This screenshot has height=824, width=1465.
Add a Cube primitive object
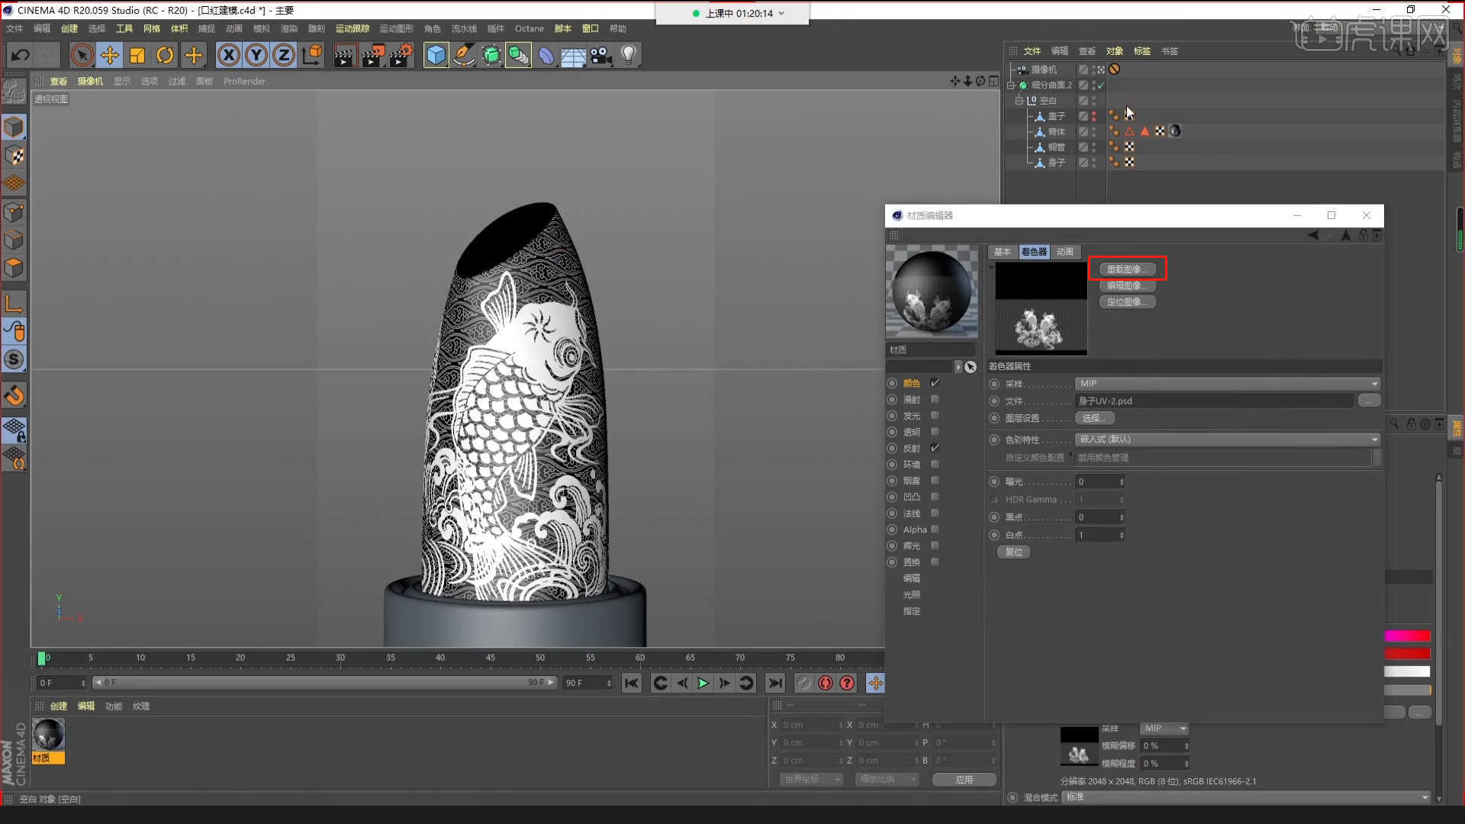point(436,55)
